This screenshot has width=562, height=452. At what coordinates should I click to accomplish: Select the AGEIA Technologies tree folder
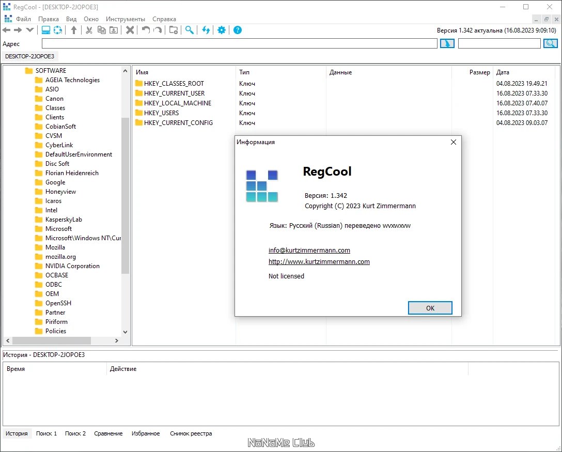point(72,80)
